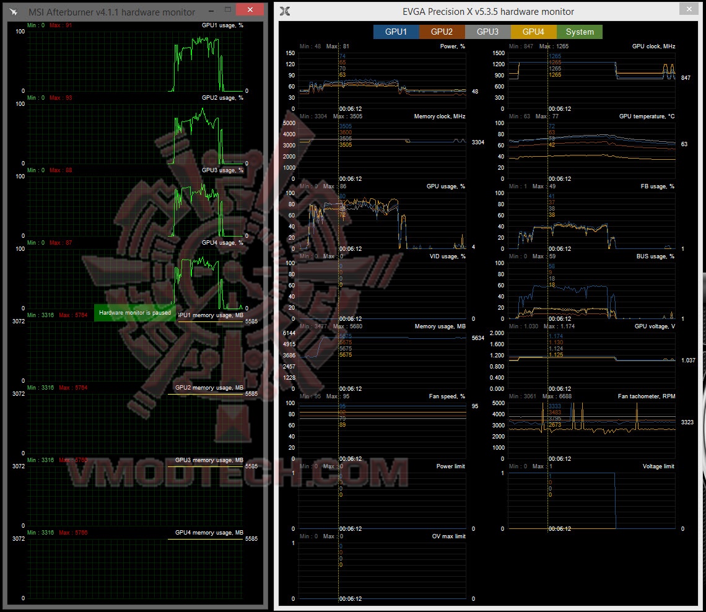Switch to the GPU4 tab
The height and width of the screenshot is (612, 706).
point(534,32)
